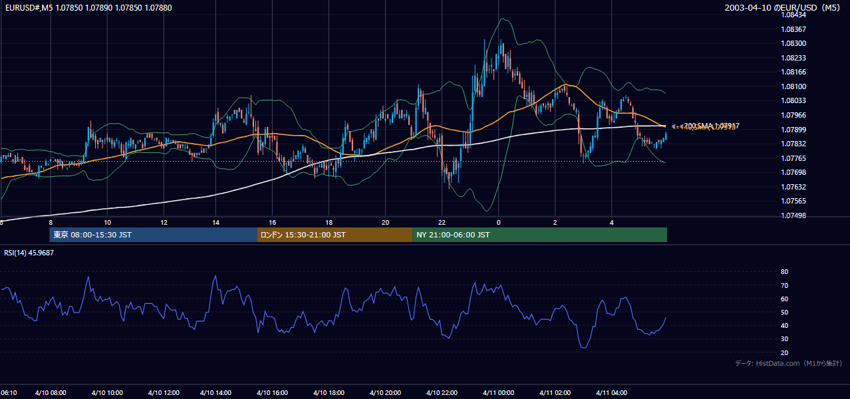The width and height of the screenshot is (850, 399).
Task: Click the bottom time label 4/11 00:00
Action: pyautogui.click(x=498, y=393)
